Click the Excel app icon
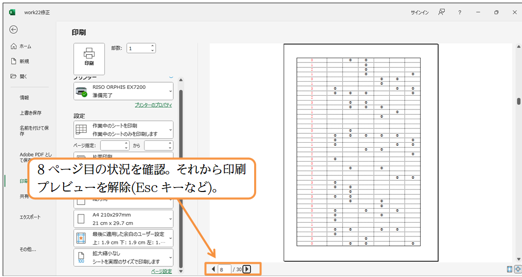The width and height of the screenshot is (522, 277). pos(12,12)
